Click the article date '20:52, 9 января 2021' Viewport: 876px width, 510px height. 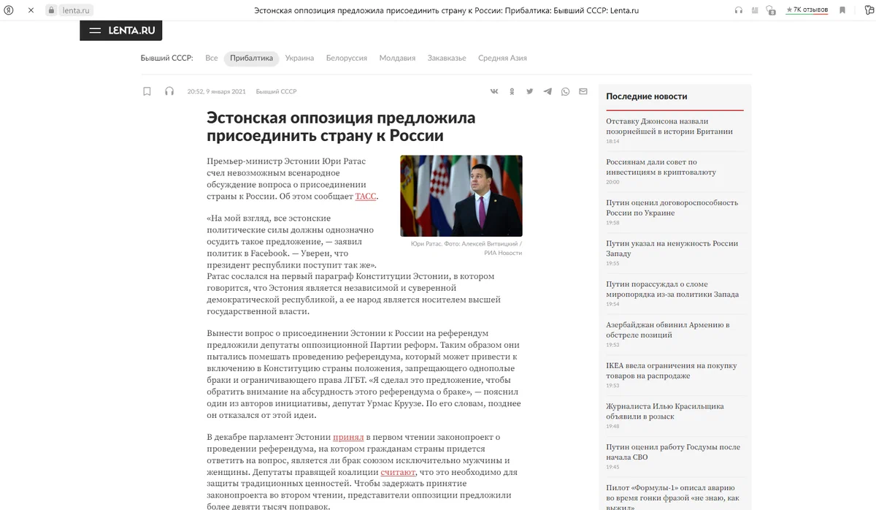click(x=216, y=91)
